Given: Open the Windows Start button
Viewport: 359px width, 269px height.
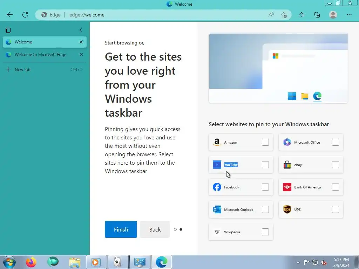Looking at the screenshot, I should click(x=9, y=262).
